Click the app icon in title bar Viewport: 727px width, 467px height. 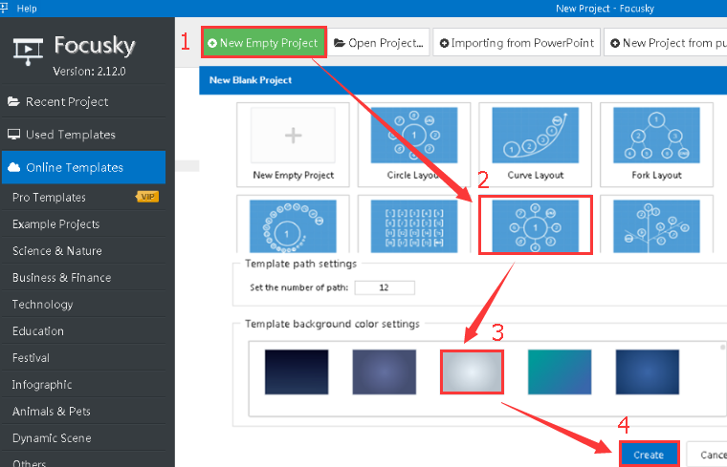coord(4,8)
